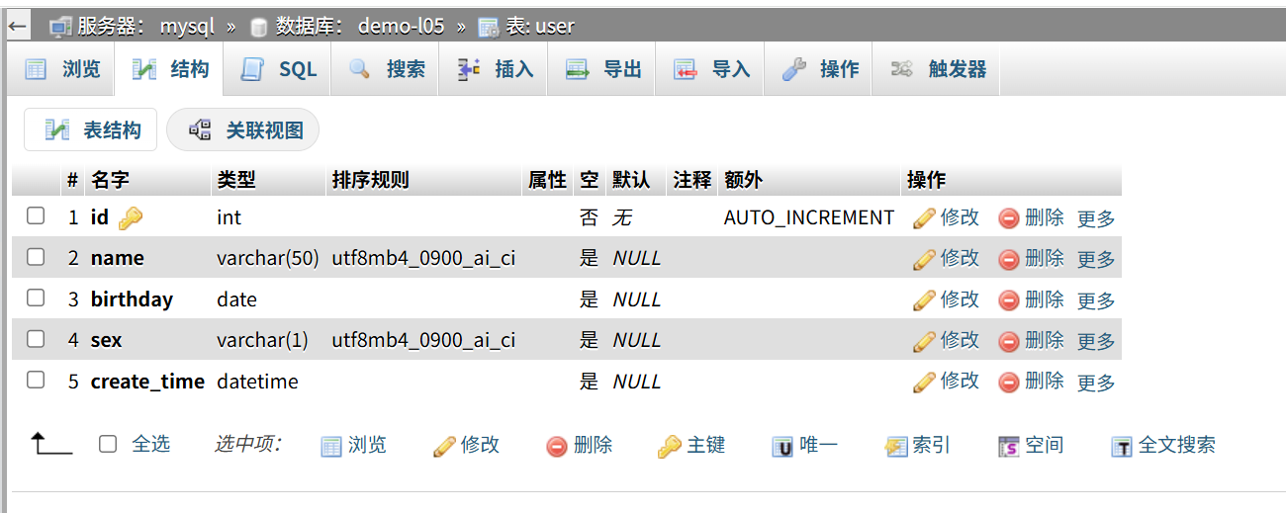Click the pencil 修改 icon for id column

pos(924,218)
